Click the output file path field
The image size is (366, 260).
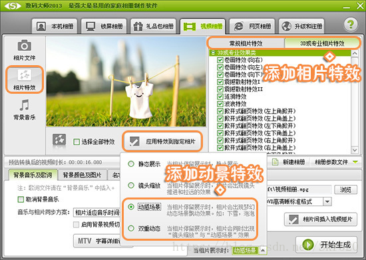[x=299, y=190]
